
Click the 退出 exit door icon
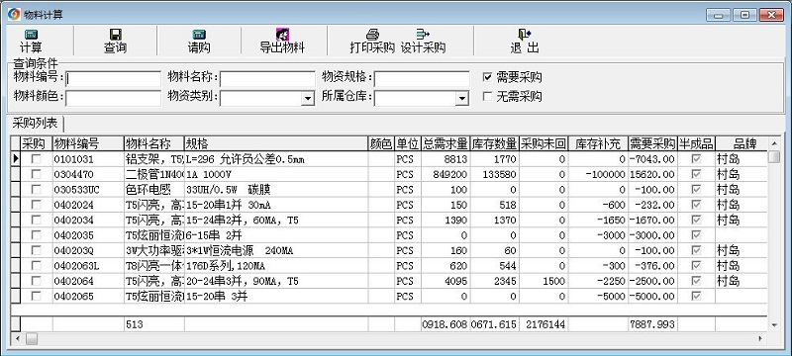click(525, 35)
